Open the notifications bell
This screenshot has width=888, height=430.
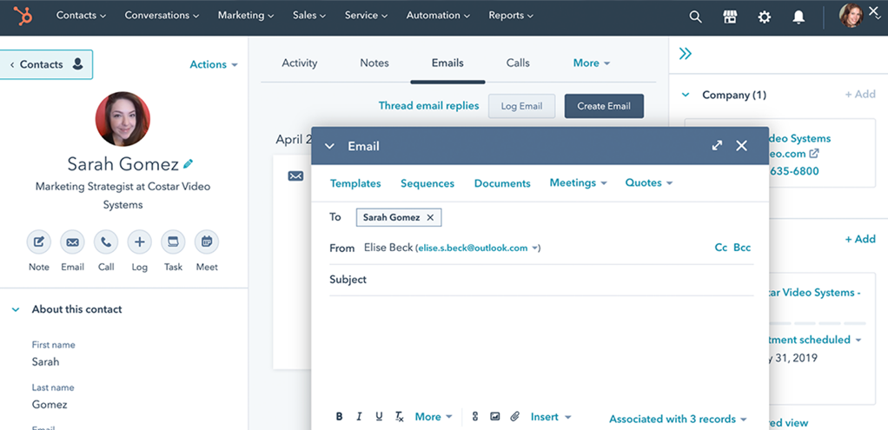pos(799,17)
